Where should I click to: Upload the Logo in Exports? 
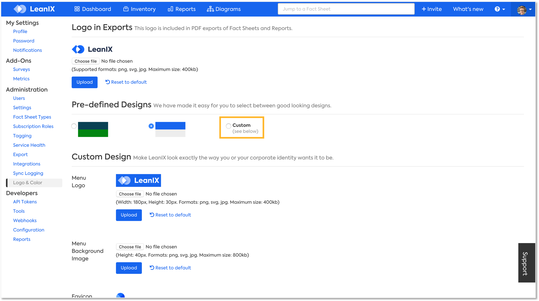84,82
